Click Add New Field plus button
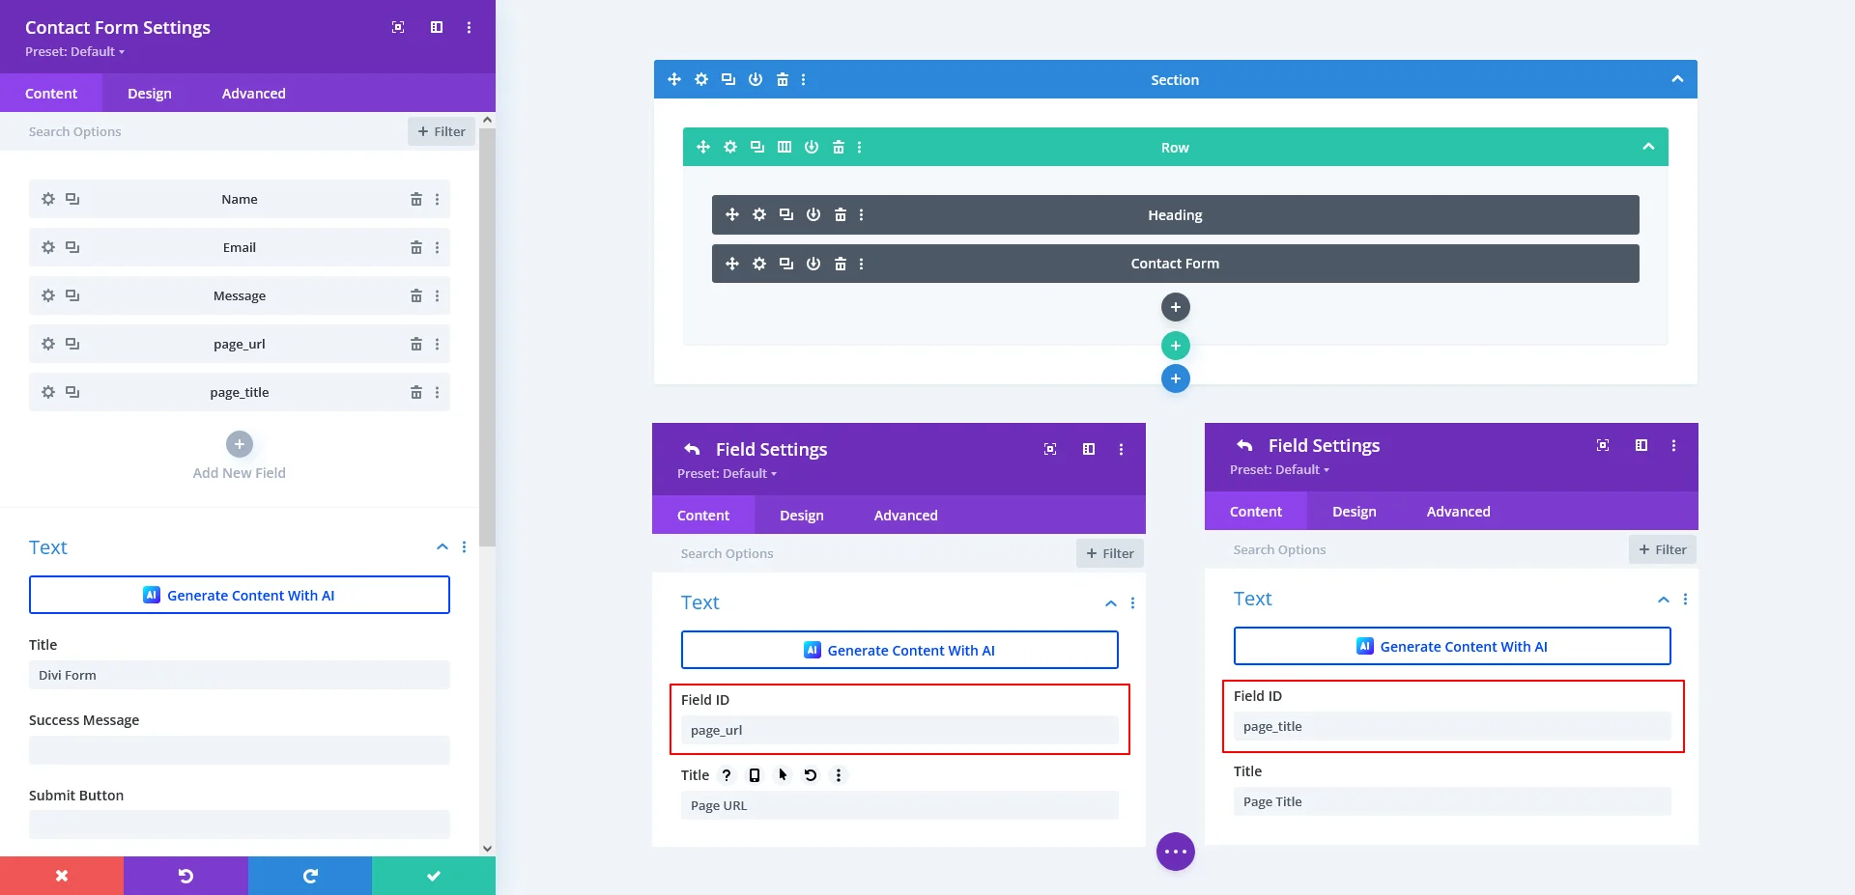This screenshot has height=895, width=1855. click(240, 444)
